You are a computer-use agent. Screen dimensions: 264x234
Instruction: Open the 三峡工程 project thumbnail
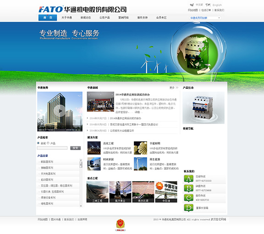click(x=97, y=192)
